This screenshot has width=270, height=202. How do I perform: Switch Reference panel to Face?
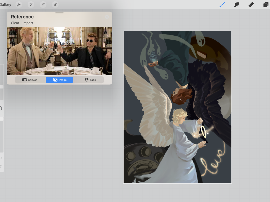[x=90, y=80]
